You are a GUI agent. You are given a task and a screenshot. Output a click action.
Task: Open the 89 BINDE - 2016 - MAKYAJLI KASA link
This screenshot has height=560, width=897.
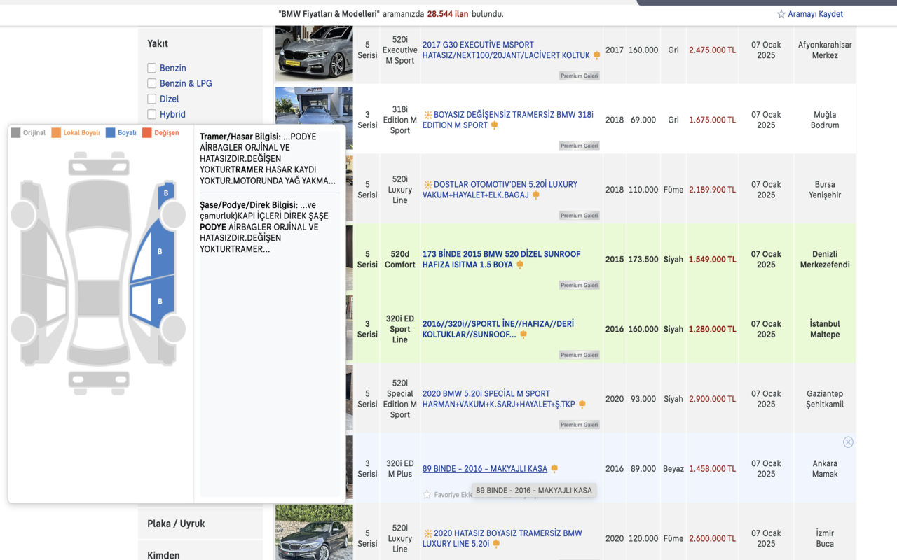(484, 469)
